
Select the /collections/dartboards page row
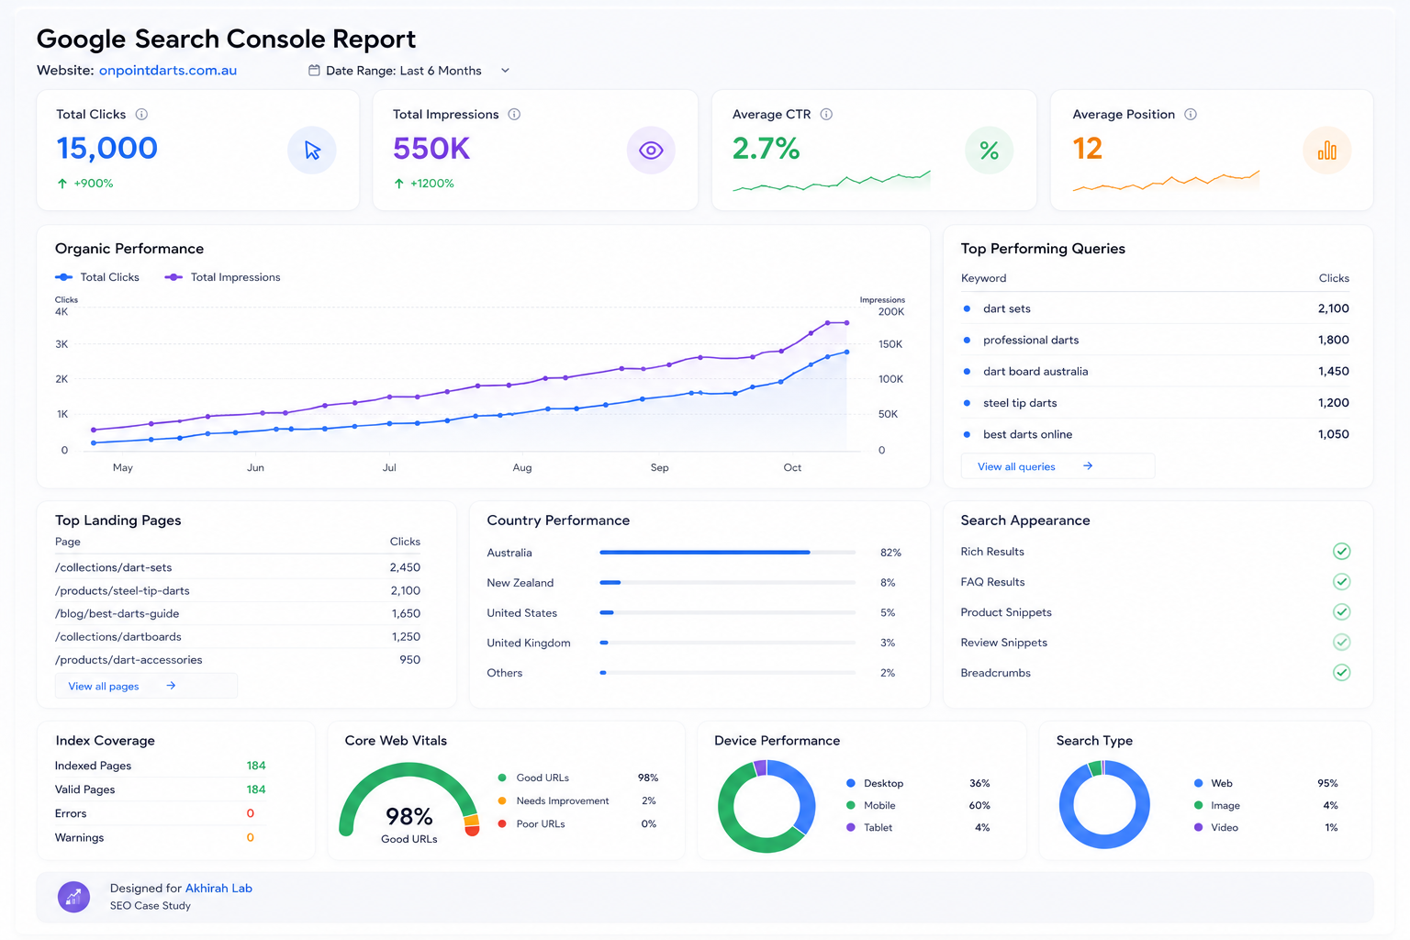tap(238, 637)
